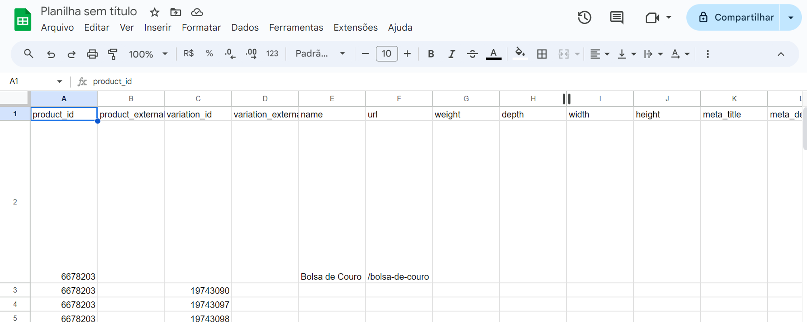The height and width of the screenshot is (322, 807).
Task: Open the zoom 100% dropdown
Action: coord(148,54)
